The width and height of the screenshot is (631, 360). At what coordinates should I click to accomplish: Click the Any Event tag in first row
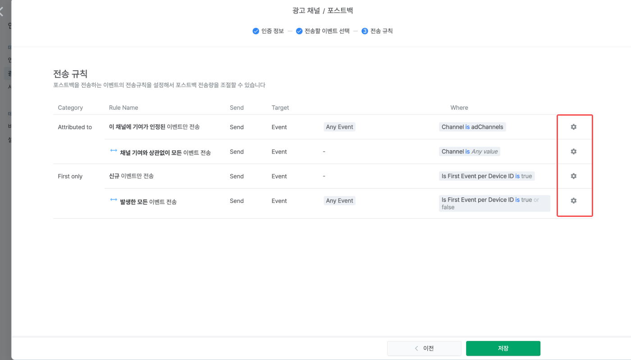(x=339, y=127)
